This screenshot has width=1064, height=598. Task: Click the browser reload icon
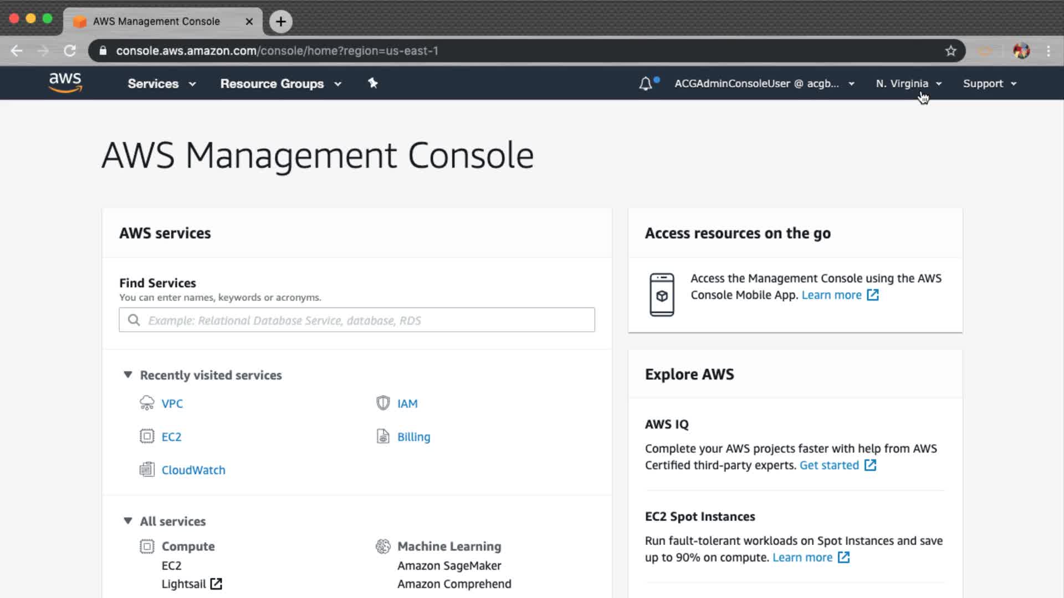[70, 51]
